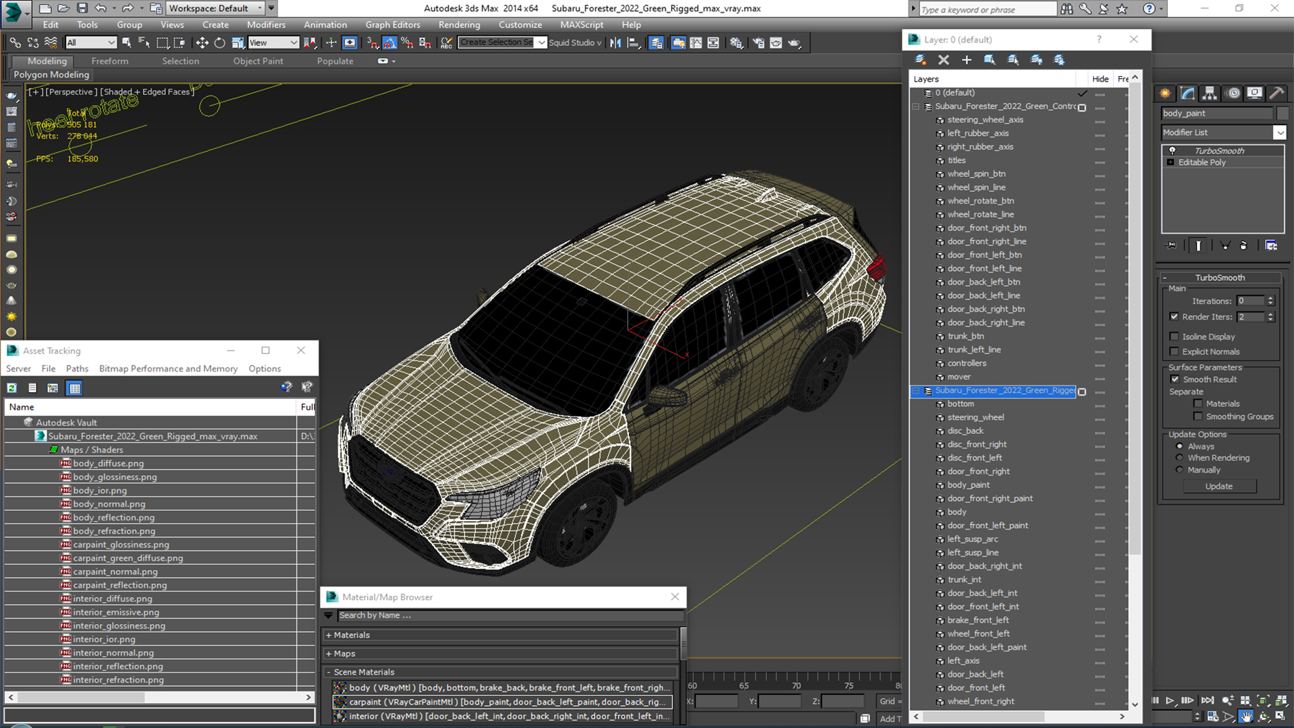Select the body_paint object in layer list
This screenshot has width=1294, height=728.
click(968, 485)
